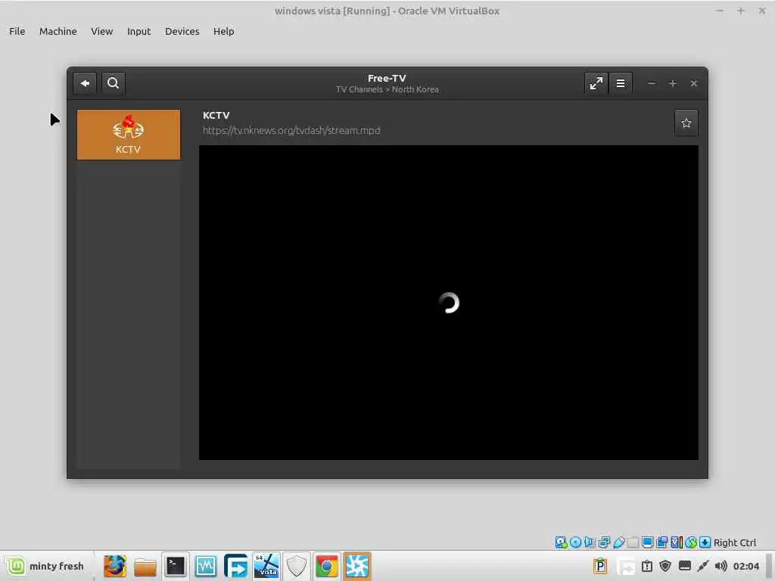Open the Free-TV search magnifier
This screenshot has width=775, height=581.
pos(114,83)
